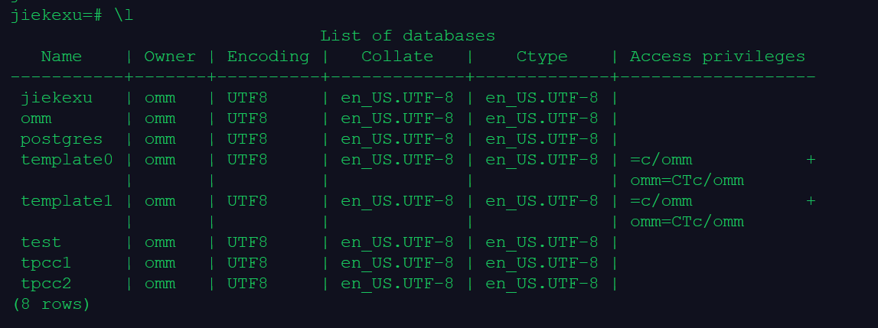Click the jiekexu database name
Viewport: 878px width, 328px height.
(x=57, y=99)
